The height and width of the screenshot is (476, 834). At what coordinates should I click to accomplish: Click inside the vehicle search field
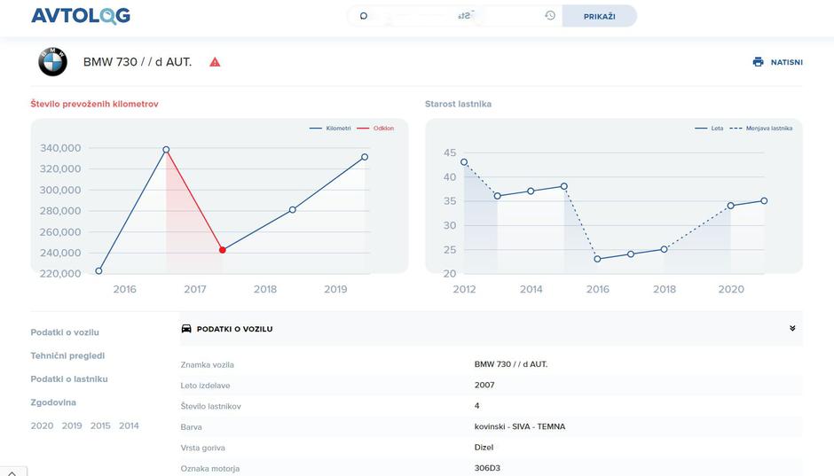(452, 16)
